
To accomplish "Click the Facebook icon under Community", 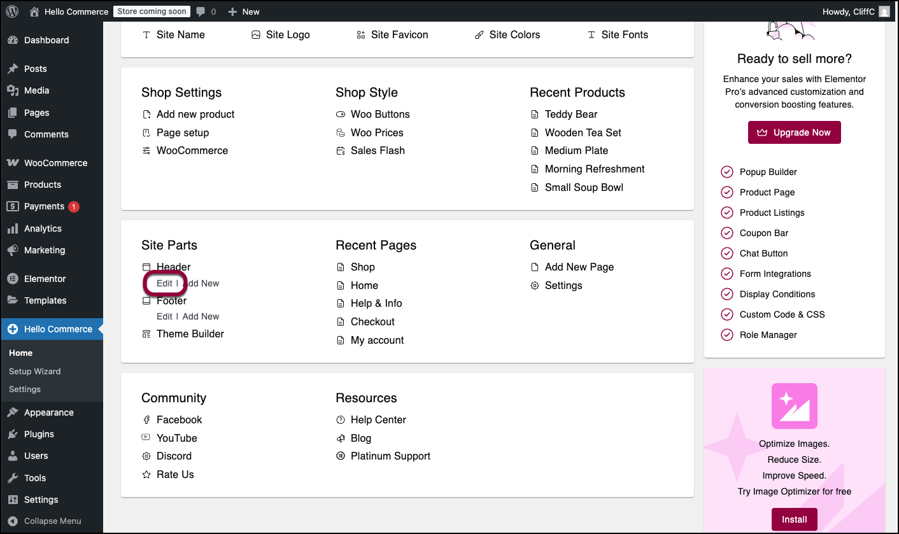I will 146,420.
